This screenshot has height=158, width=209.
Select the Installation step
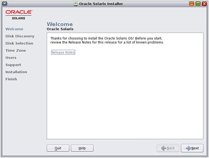[16, 72]
